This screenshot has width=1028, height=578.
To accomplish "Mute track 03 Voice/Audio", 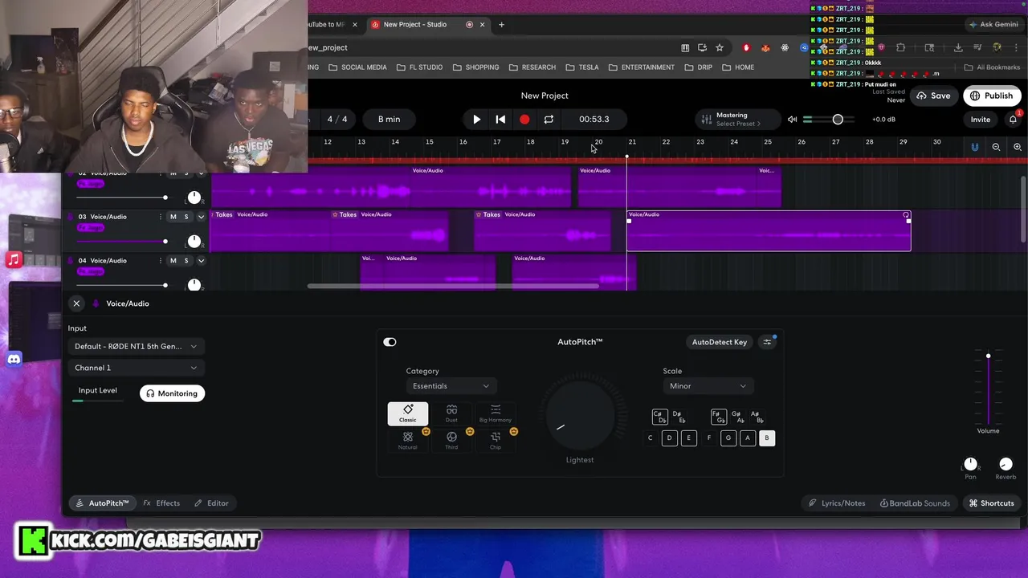I will coord(173,217).
